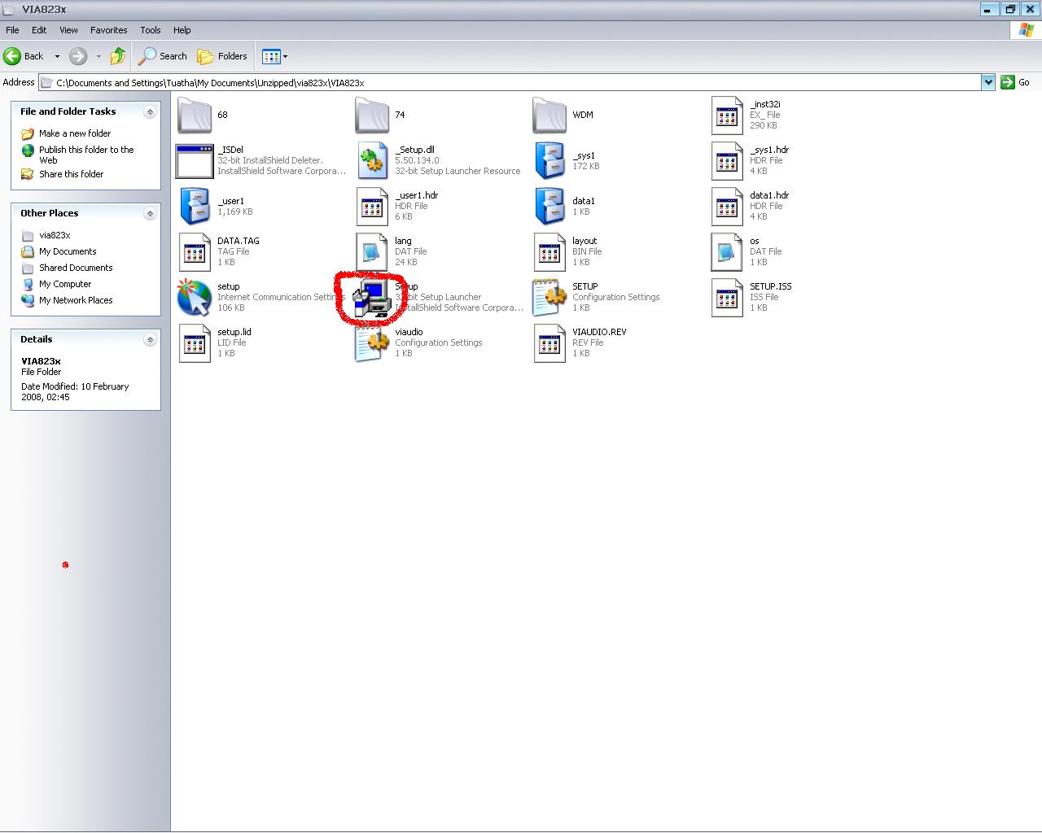Select the _sys1 cabinet file icon
1042x833 pixels.
[x=549, y=160]
